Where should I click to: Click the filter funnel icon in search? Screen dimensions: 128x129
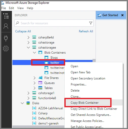(x=91, y=23)
